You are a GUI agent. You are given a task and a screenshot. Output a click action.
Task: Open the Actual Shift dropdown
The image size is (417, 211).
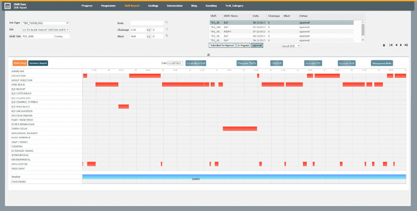[291, 46]
